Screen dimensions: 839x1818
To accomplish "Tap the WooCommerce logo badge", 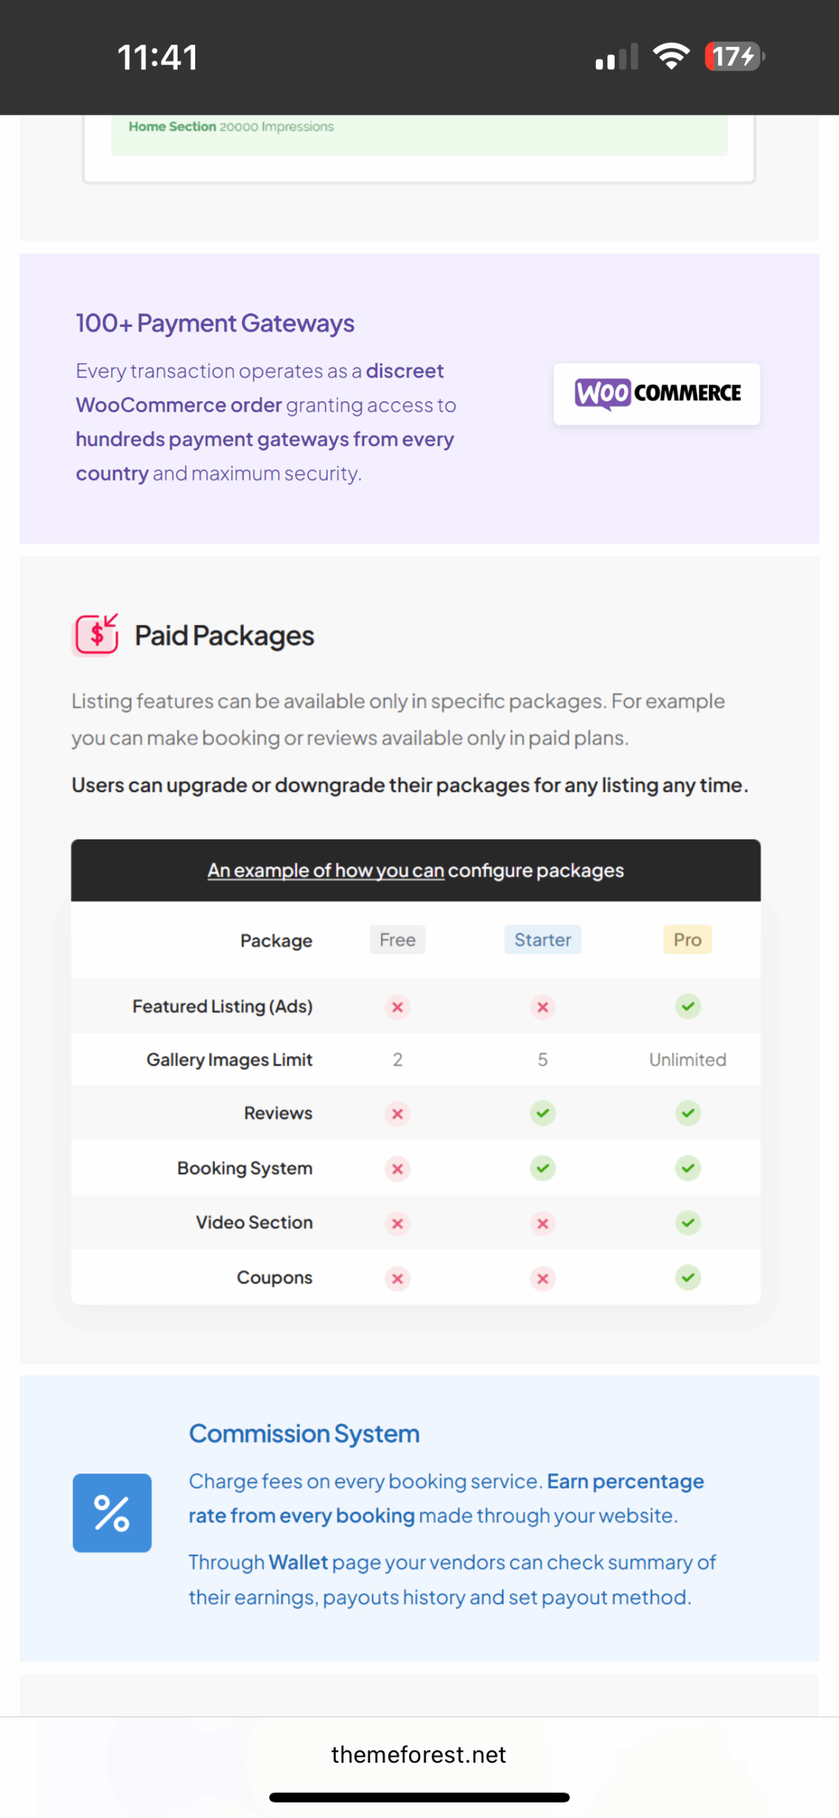I will coord(657,394).
